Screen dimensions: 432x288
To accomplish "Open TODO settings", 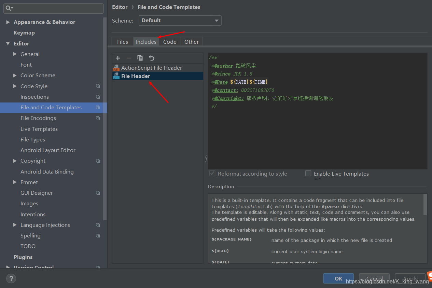I will coord(28,246).
